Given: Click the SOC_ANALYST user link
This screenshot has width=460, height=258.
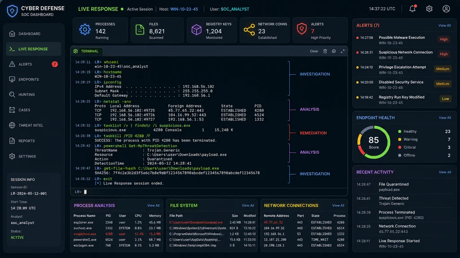Looking at the screenshot, I should point(234,9).
